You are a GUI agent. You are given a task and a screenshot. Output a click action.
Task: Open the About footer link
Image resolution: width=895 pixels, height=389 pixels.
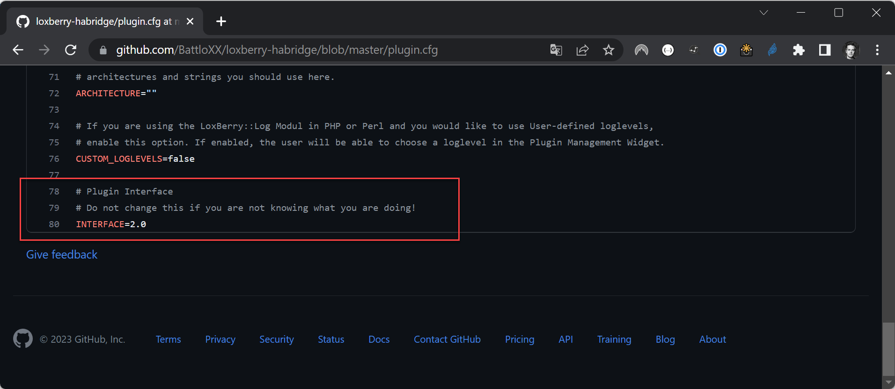pos(712,339)
